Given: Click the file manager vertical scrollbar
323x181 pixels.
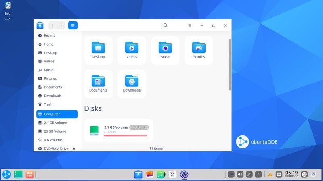Looking at the screenshot, I should (x=230, y=64).
